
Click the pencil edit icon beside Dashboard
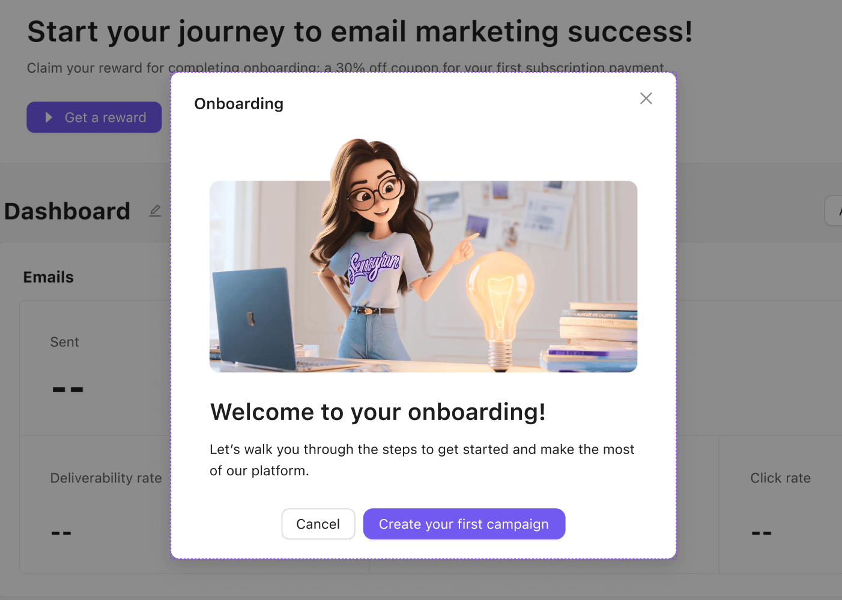point(155,211)
